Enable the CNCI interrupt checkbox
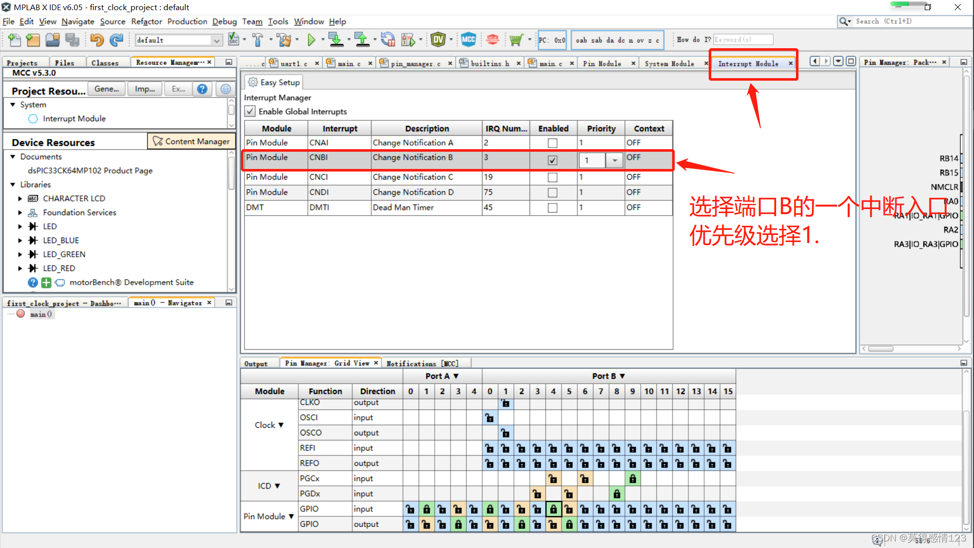The image size is (974, 548). [x=552, y=178]
